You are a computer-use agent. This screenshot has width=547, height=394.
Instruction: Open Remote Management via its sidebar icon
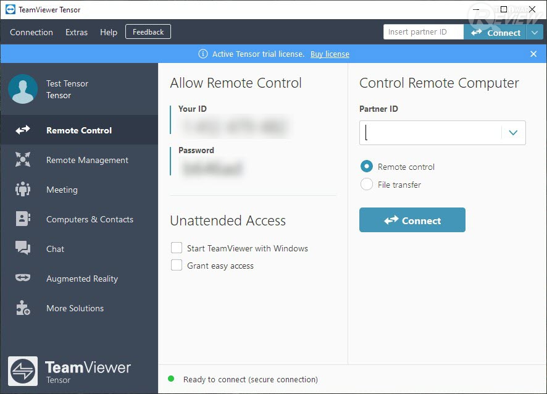tap(23, 160)
